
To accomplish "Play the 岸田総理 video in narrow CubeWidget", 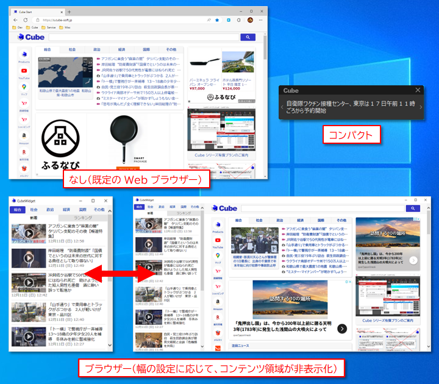I will [29, 258].
